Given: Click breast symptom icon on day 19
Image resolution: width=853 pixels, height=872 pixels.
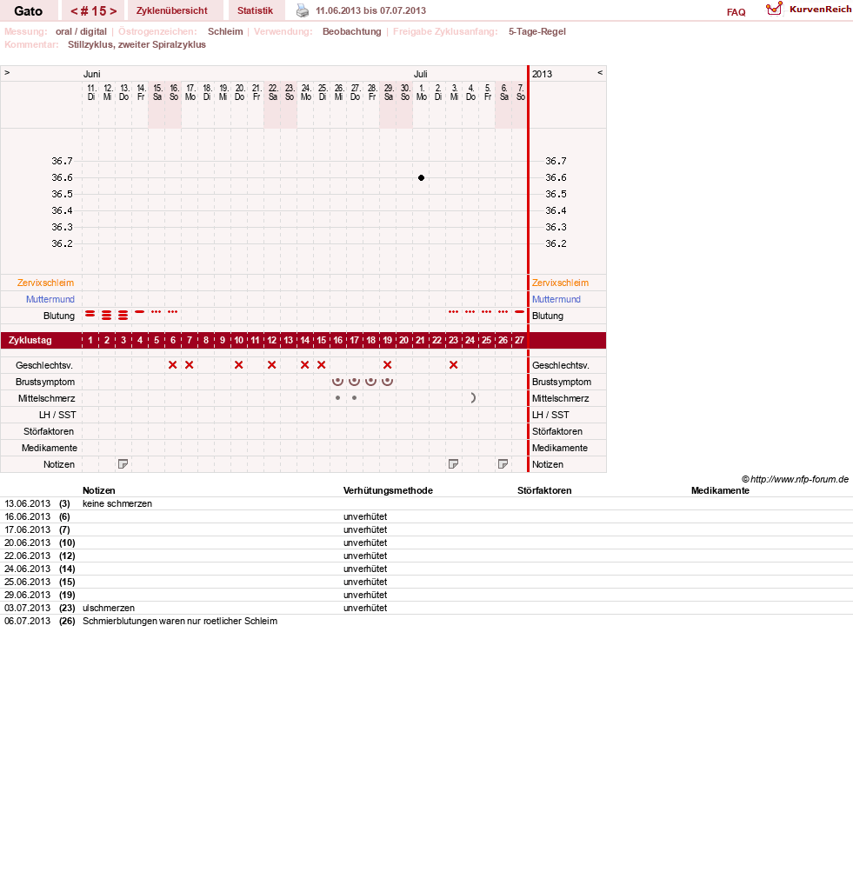Looking at the screenshot, I should 388,381.
